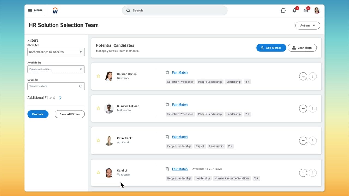Open Carol Li Fair Match link

point(180,169)
